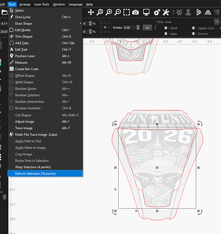Open the camera capture tool
Screen dimensions: 221x234
click(135, 12)
